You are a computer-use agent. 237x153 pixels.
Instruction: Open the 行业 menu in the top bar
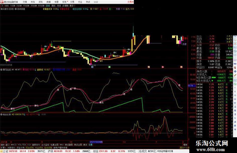click(x=80, y=2)
